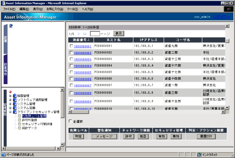Viewport: 235px width, 158px height.
Task: Click the tree pane scroll down arrow
Action: point(62,144)
